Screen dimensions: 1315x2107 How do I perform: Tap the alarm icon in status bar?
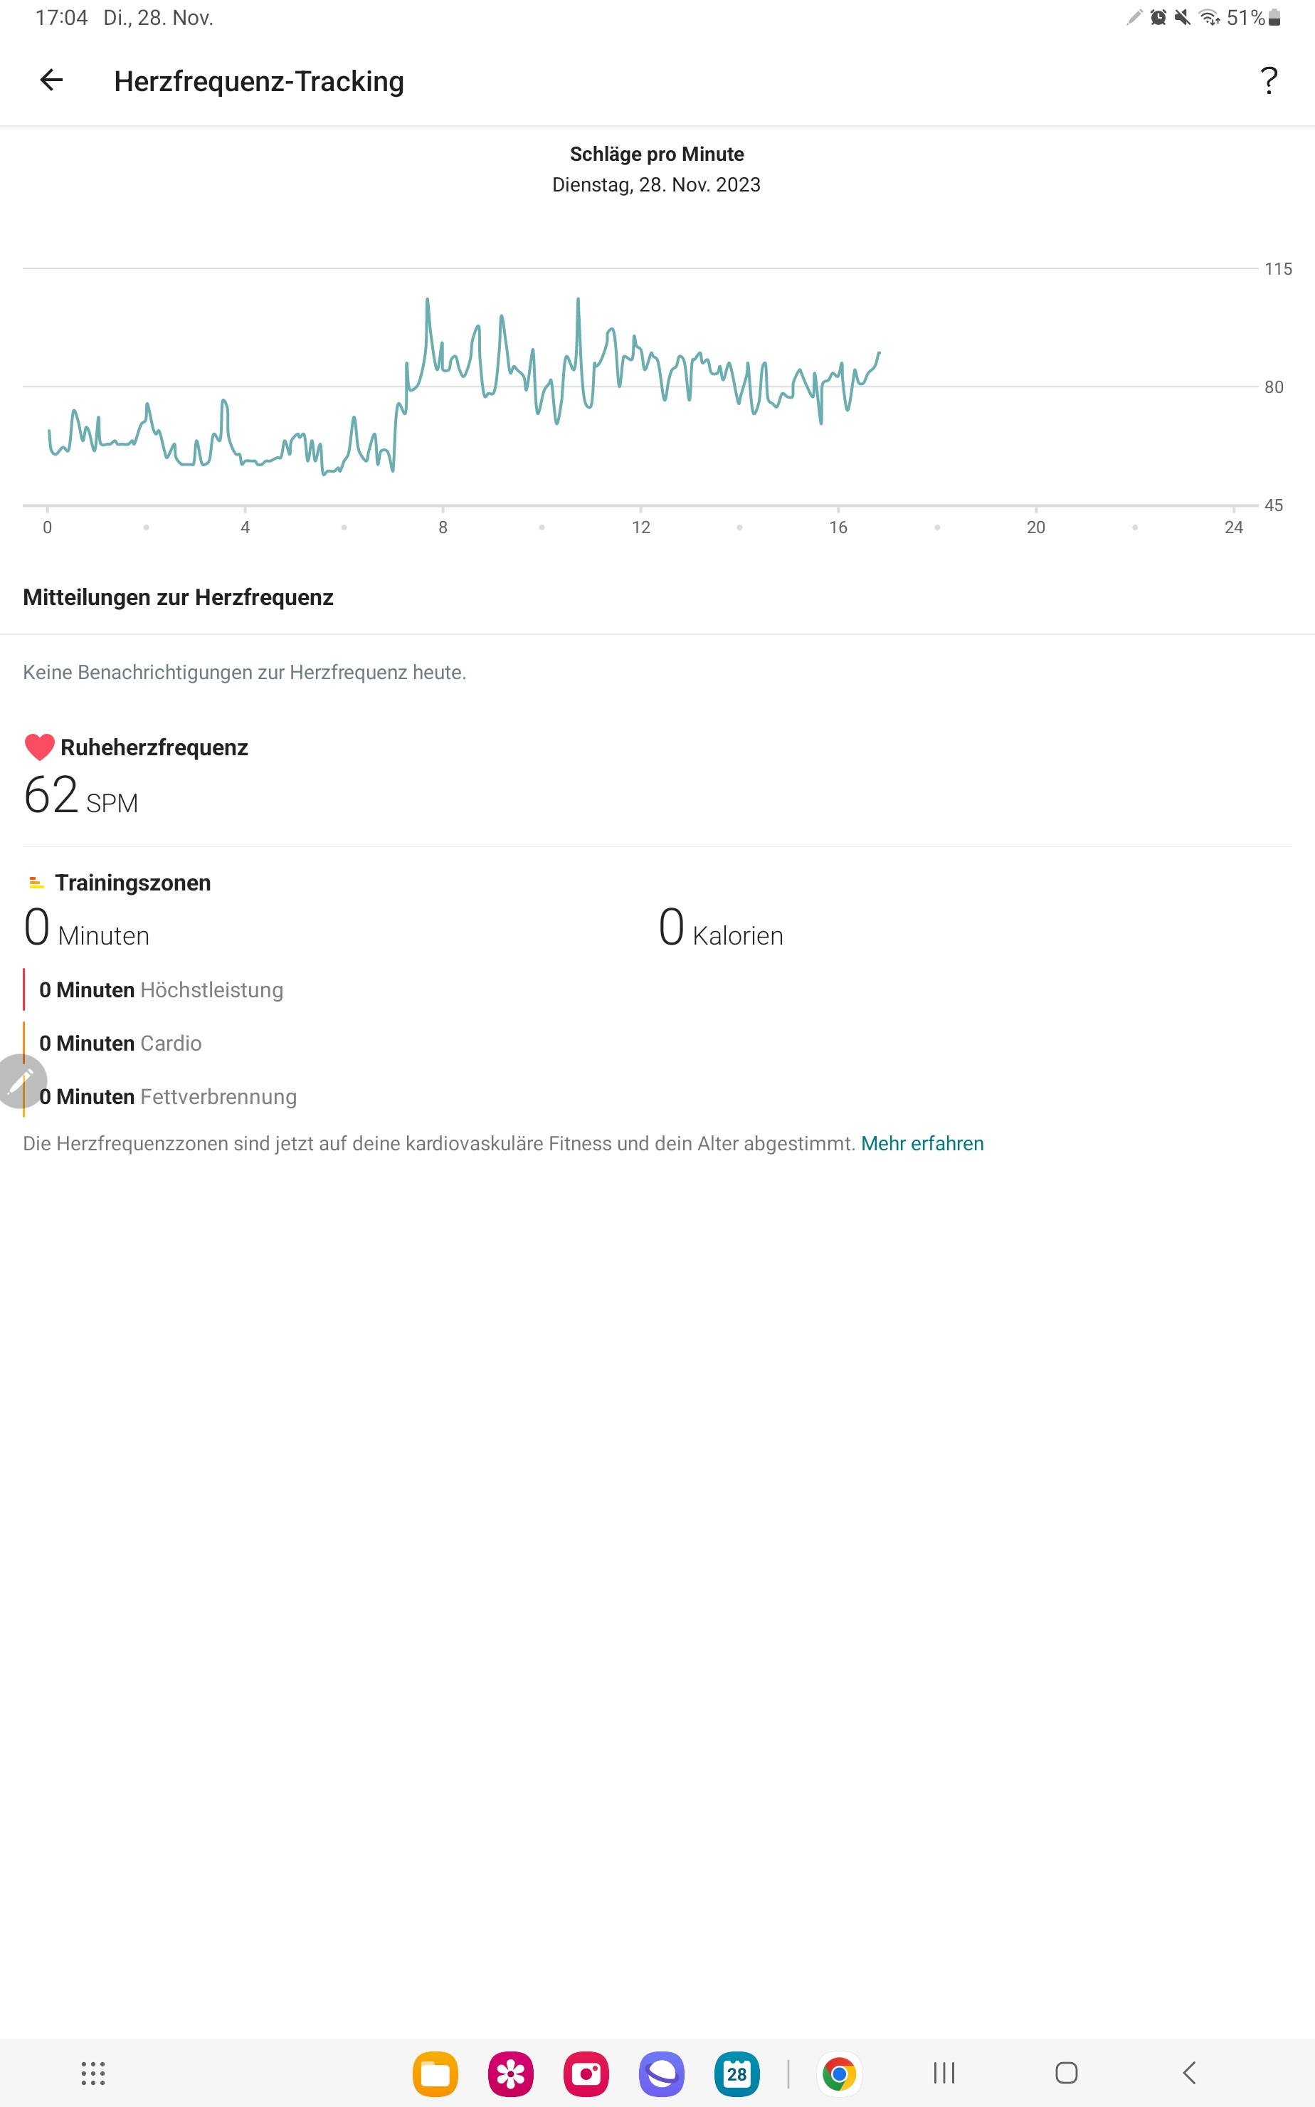click(1158, 17)
